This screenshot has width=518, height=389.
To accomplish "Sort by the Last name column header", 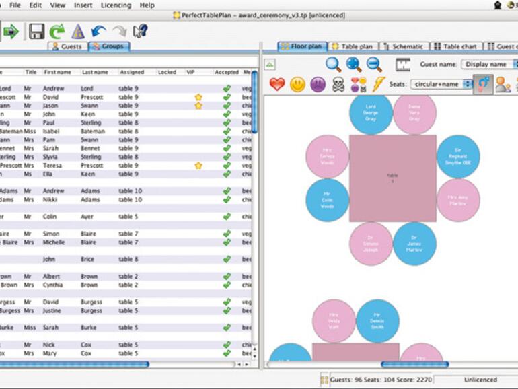I will pos(95,72).
